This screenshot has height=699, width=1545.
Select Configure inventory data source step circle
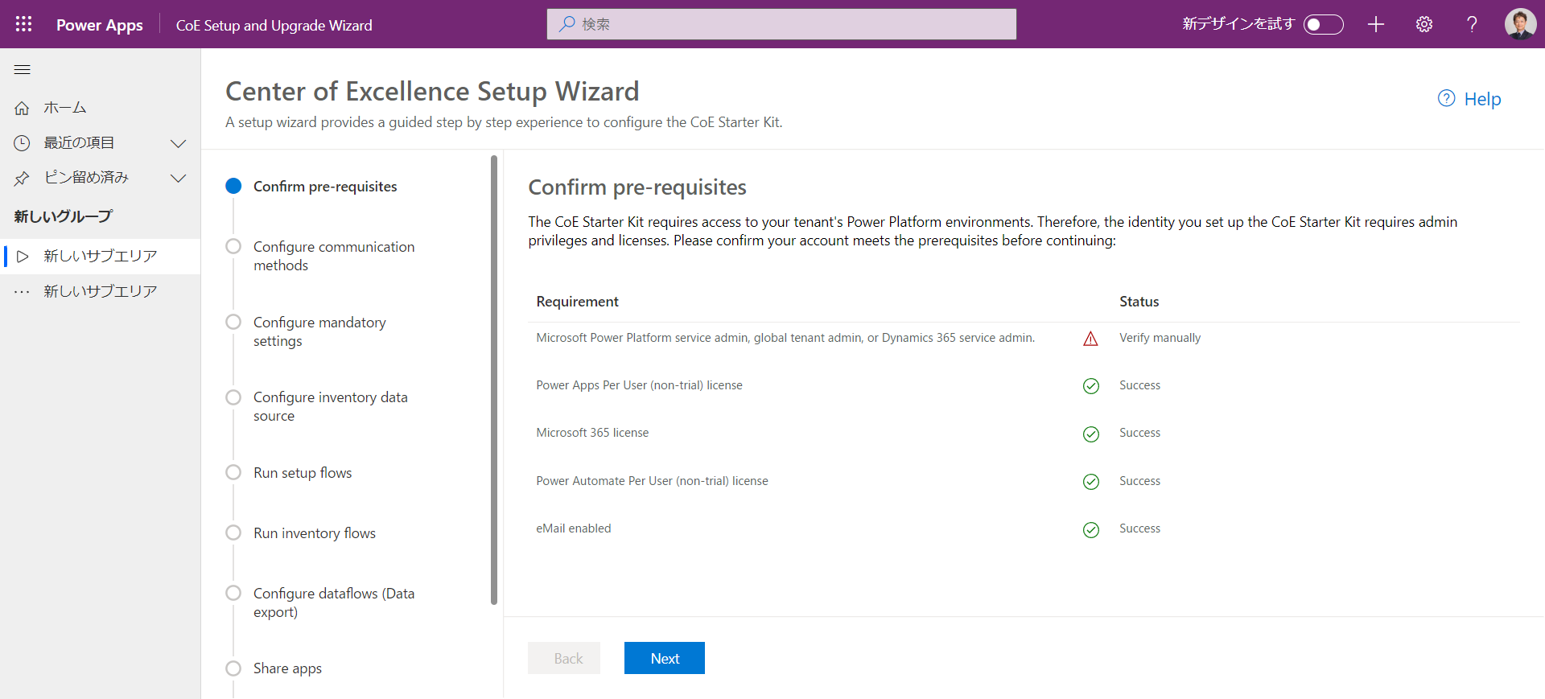click(x=233, y=397)
